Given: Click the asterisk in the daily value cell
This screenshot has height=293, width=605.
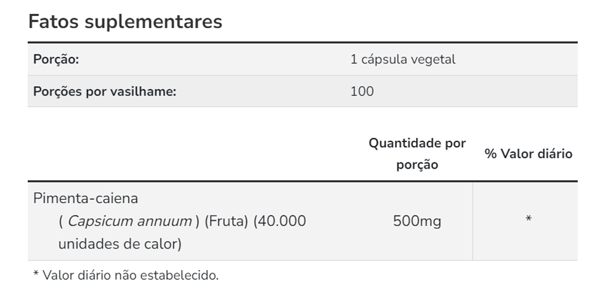Looking at the screenshot, I should (528, 220).
